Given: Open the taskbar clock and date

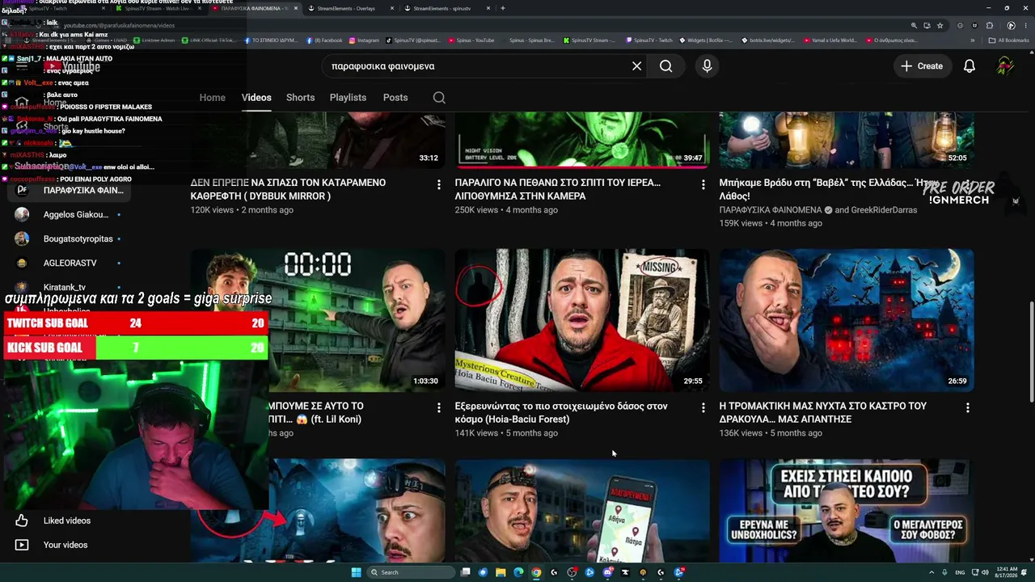Looking at the screenshot, I should coord(1007,572).
